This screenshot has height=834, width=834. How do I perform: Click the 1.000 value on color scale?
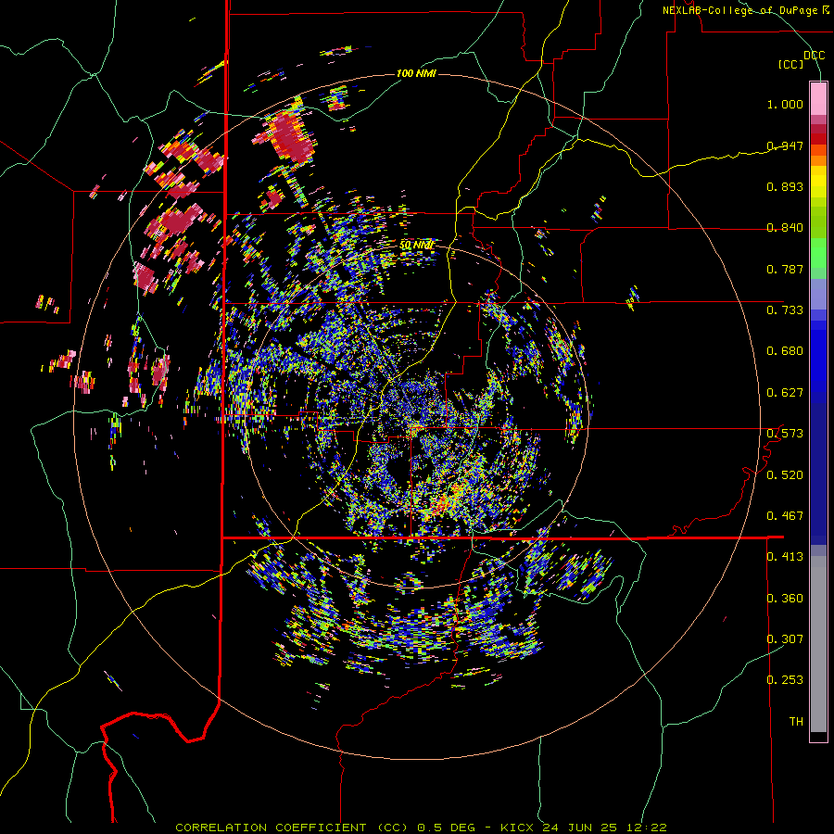785,104
